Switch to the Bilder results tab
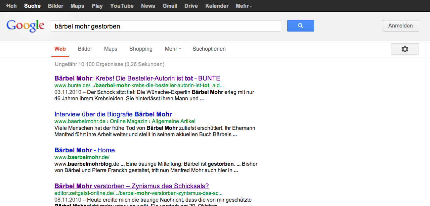This screenshot has width=430, height=206. [85, 49]
